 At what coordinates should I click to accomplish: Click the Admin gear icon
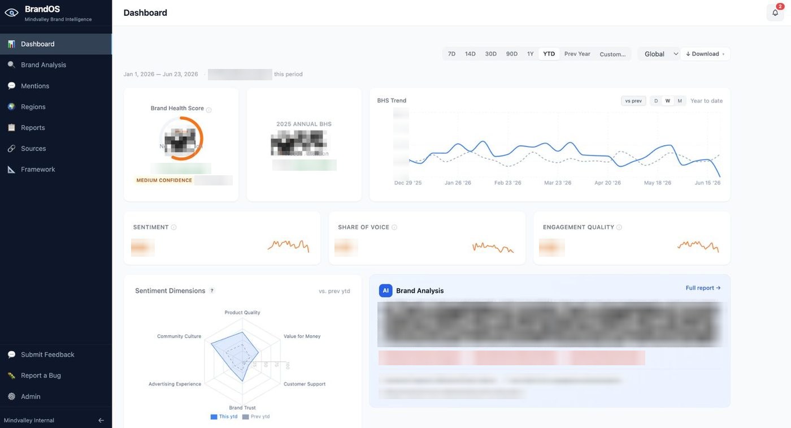[11, 396]
